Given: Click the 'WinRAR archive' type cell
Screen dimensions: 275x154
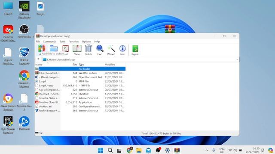Looking at the screenshot, I should (88, 73).
